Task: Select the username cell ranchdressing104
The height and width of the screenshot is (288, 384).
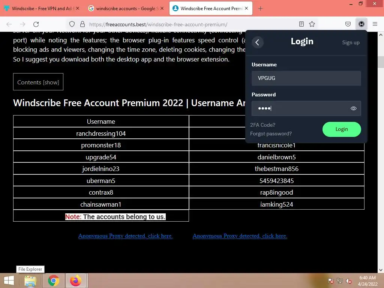Action: (101, 133)
